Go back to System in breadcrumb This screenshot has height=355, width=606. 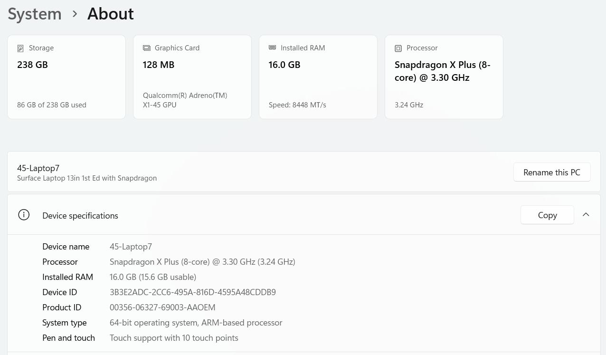pyautogui.click(x=35, y=14)
